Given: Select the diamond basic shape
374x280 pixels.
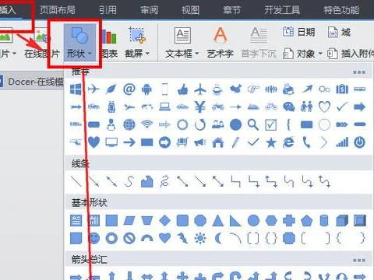Looking at the screenshot, I should click(x=164, y=221).
